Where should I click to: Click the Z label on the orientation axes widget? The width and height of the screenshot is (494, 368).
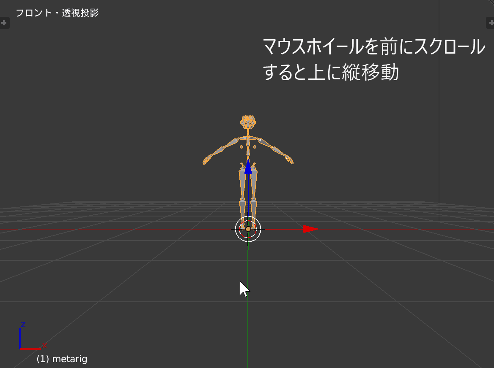pyautogui.click(x=23, y=326)
